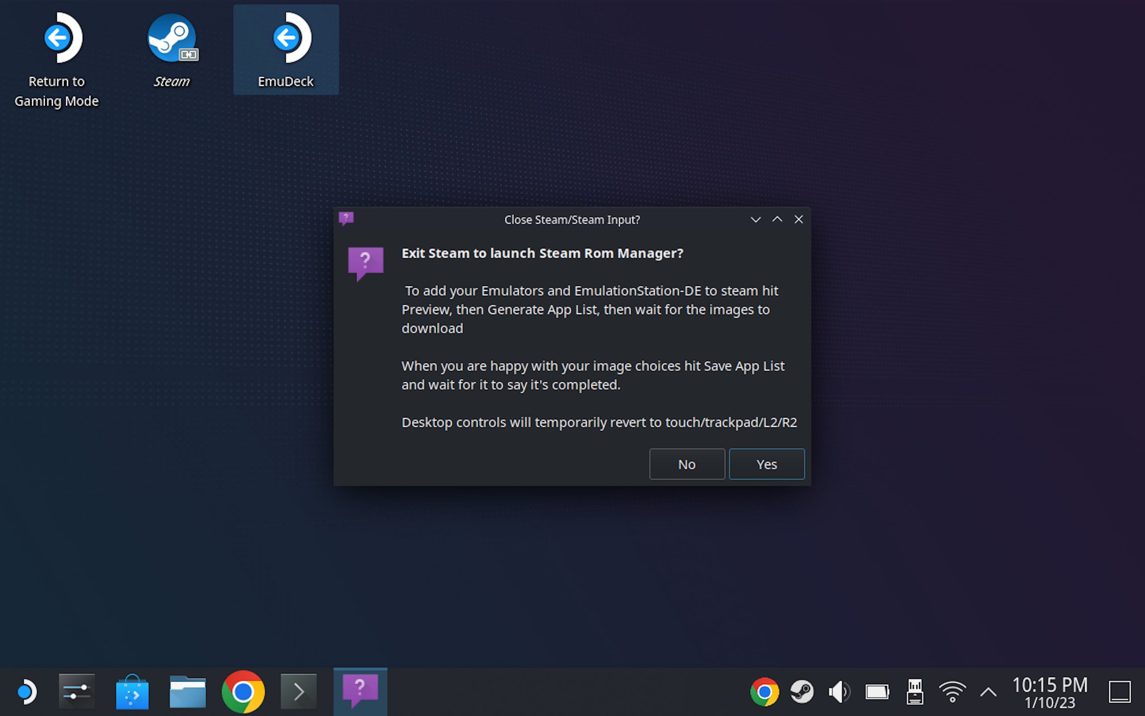Image resolution: width=1145 pixels, height=716 pixels.
Task: Click the large purple question mark dialog icon
Action: point(366,263)
